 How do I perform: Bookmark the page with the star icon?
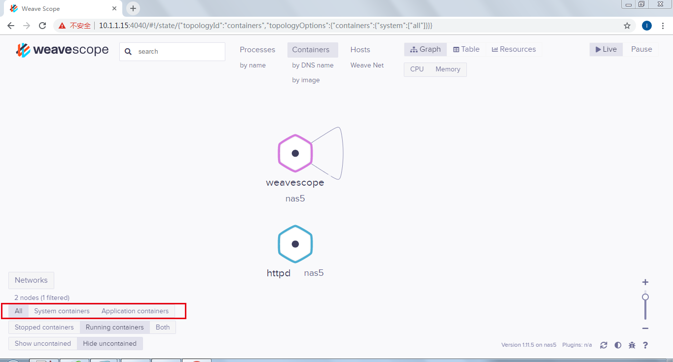pyautogui.click(x=627, y=26)
